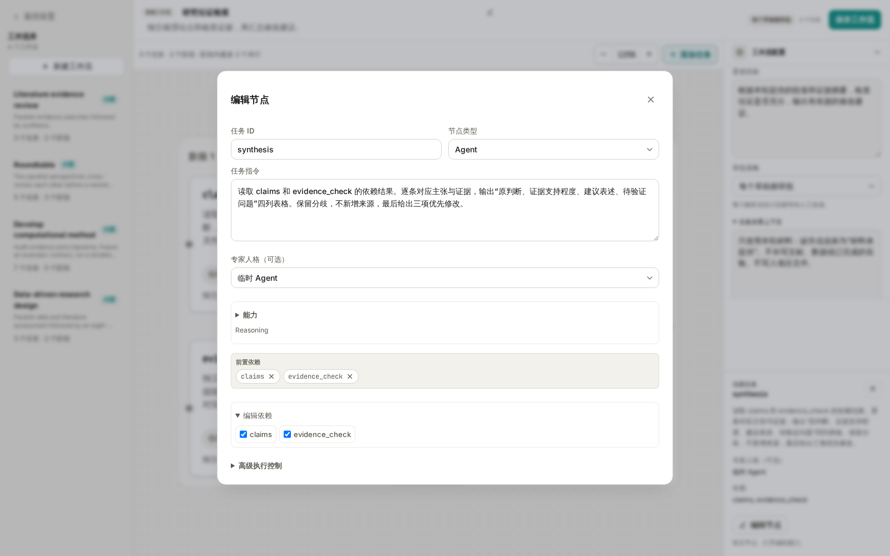890x556 pixels.
Task: Click the 任务 ID field containing synthesis
Action: (336, 150)
